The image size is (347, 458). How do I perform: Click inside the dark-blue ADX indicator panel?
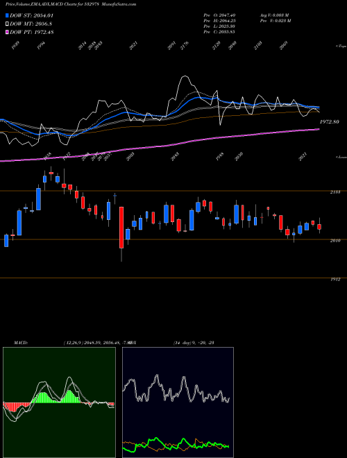click(178, 402)
